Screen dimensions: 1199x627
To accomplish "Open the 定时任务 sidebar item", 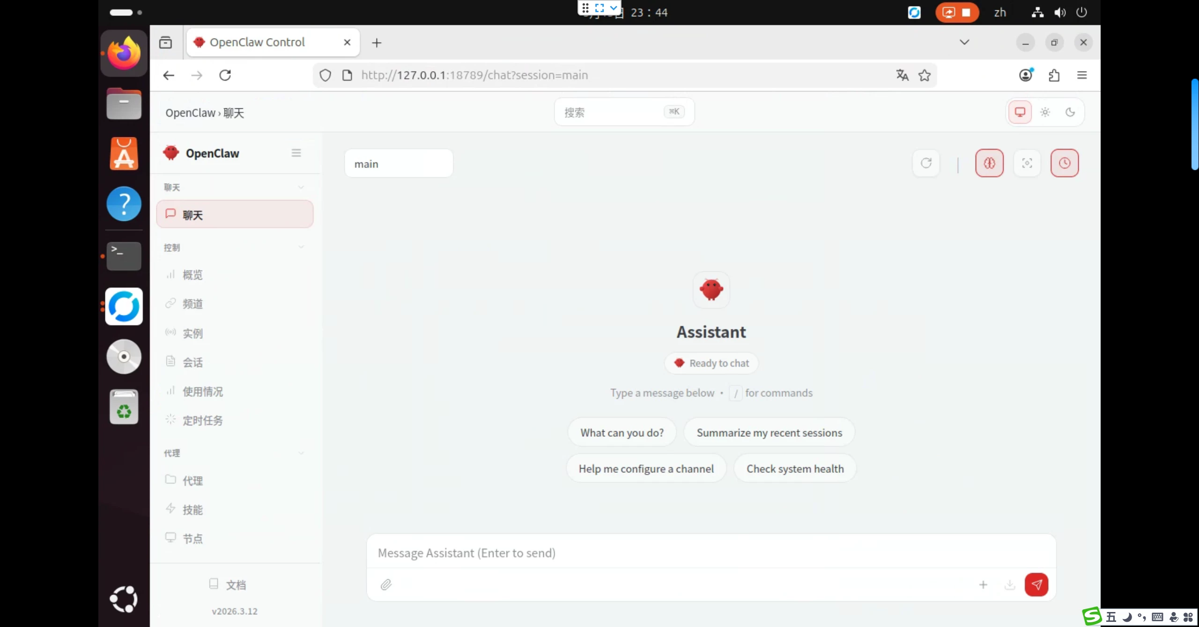I will tap(202, 420).
